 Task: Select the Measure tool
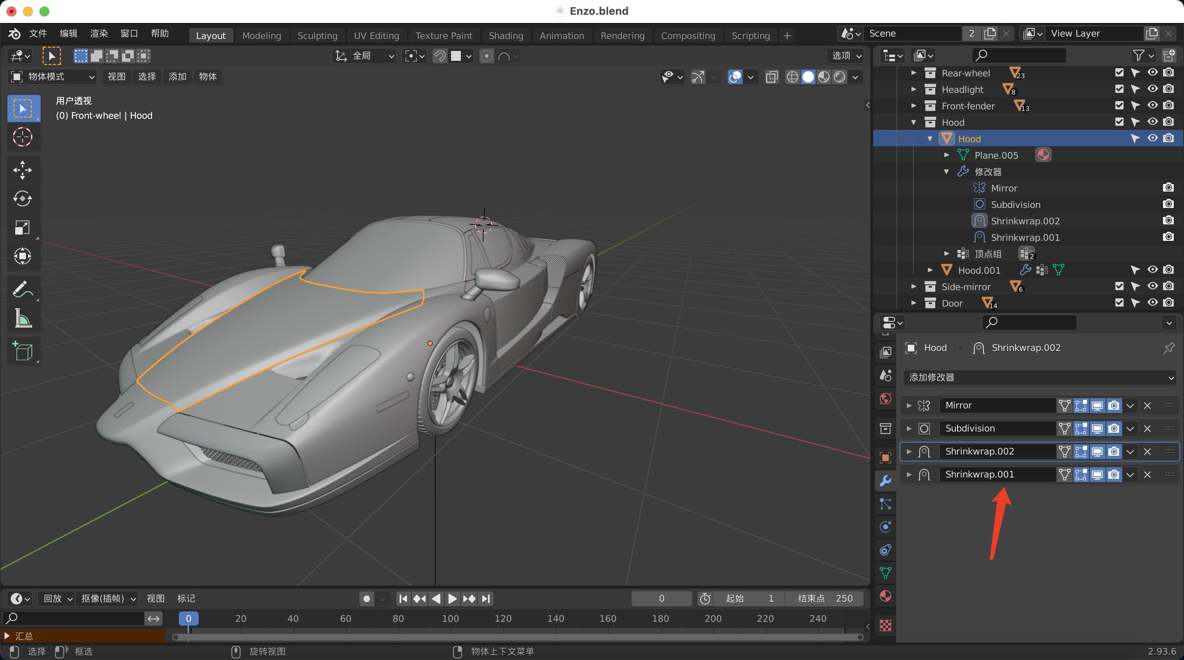pyautogui.click(x=22, y=318)
